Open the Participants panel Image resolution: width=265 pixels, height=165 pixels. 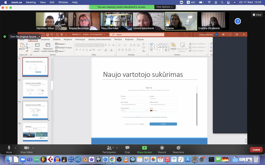[109, 149]
